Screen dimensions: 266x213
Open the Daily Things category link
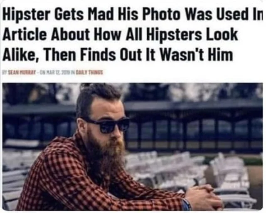tap(89, 72)
